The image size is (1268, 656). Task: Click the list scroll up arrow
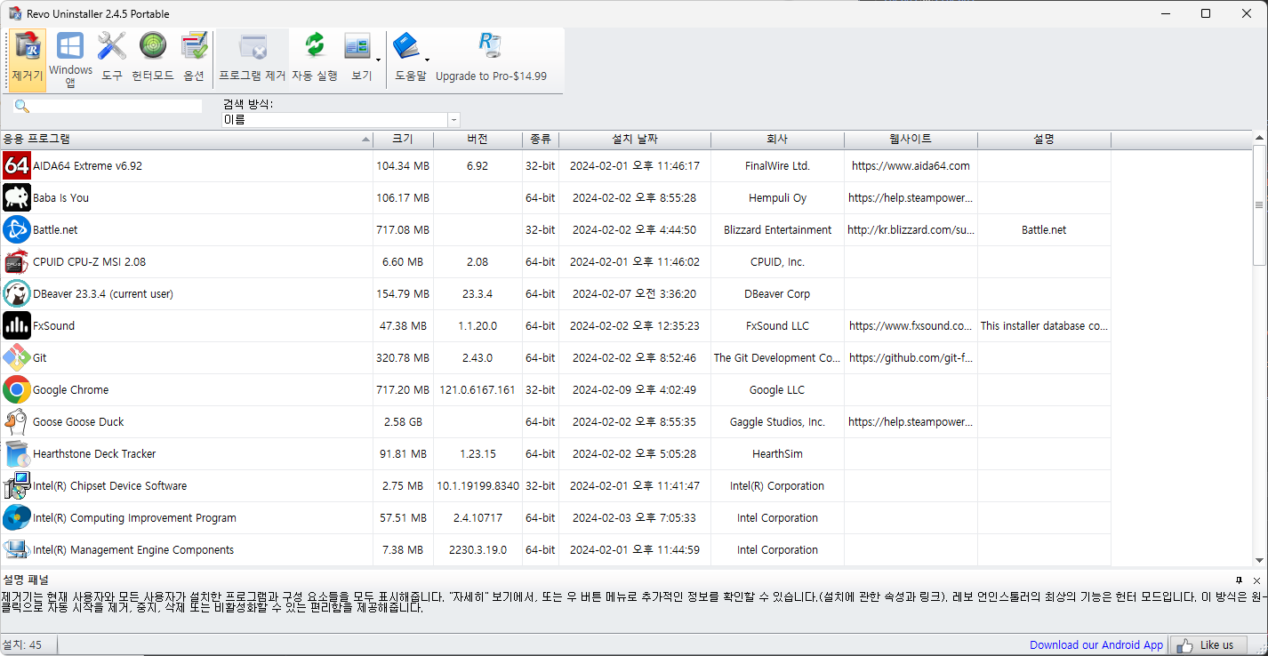[1258, 138]
